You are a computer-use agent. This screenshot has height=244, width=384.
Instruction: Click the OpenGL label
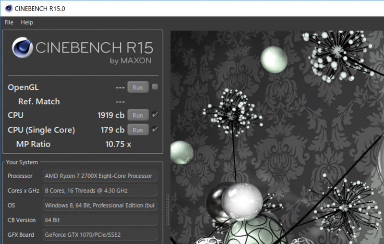23,87
